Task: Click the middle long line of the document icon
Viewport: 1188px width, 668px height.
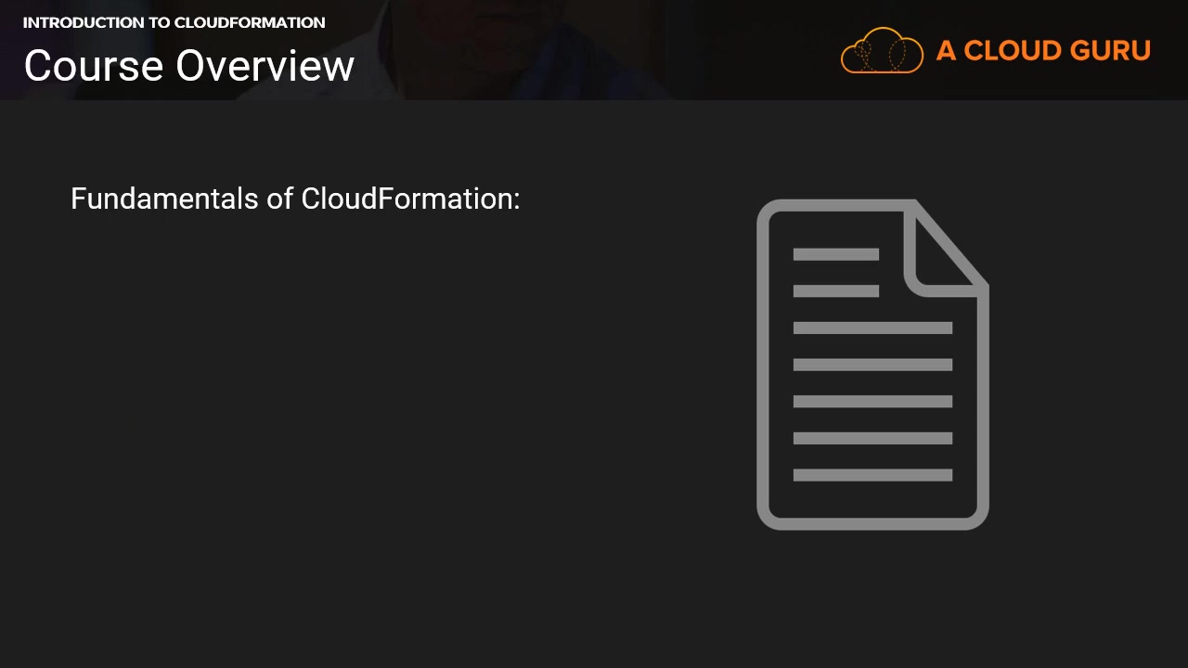Action: 872,401
